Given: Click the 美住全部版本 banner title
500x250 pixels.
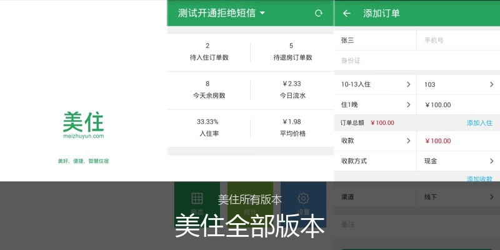Looking at the screenshot, I should [249, 226].
